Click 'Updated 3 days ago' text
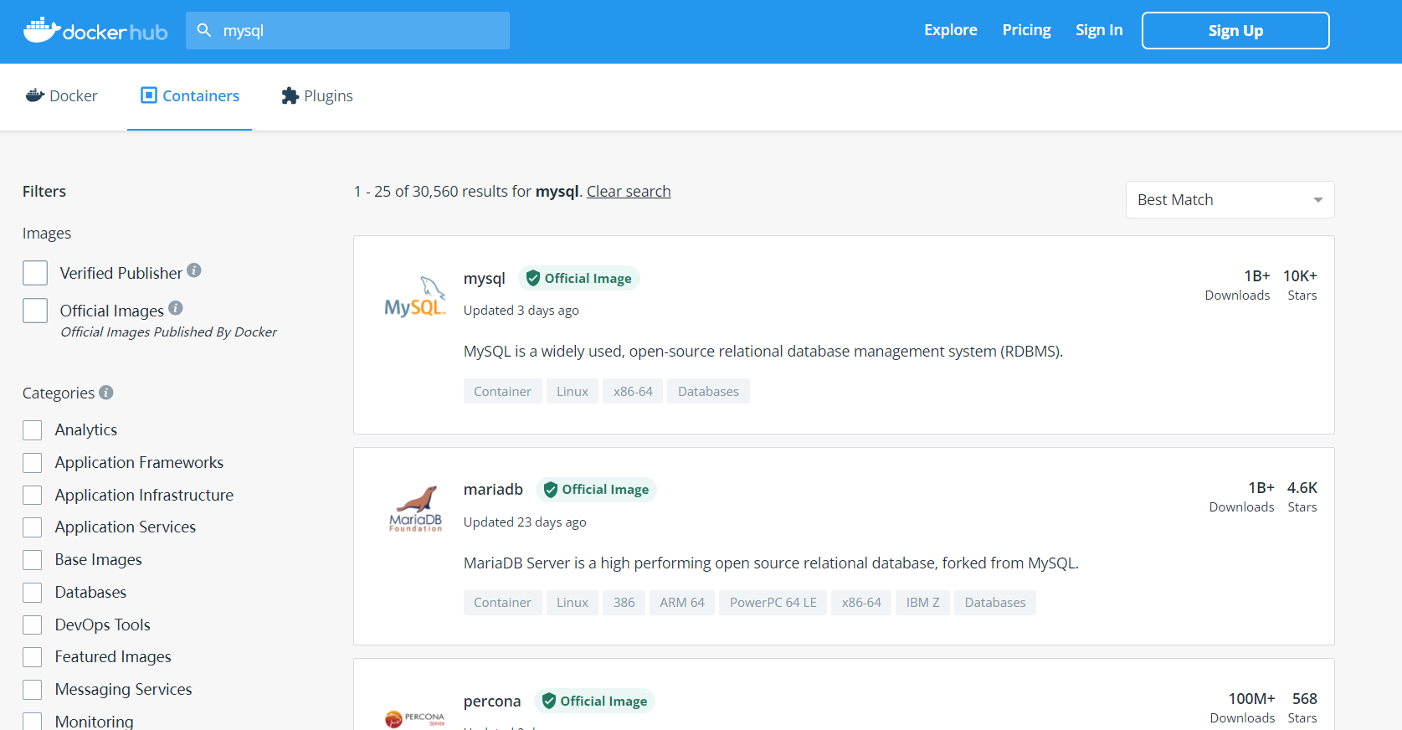Viewport: 1402px width, 730px height. click(x=521, y=311)
